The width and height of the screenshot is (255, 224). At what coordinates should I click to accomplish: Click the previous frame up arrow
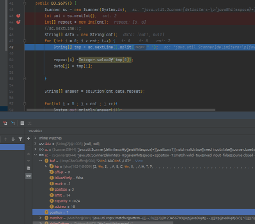pos(6,139)
